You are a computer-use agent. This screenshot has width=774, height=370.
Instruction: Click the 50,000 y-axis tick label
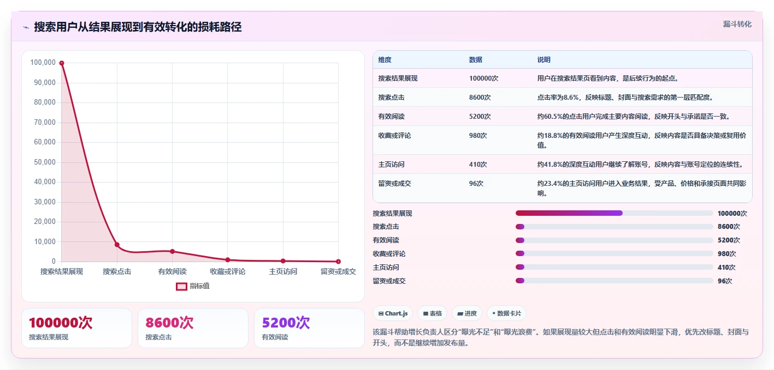45,162
